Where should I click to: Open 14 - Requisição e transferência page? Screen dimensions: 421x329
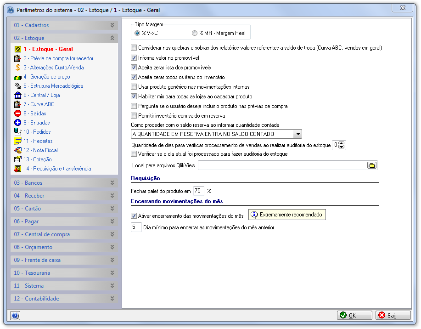pos(57,169)
